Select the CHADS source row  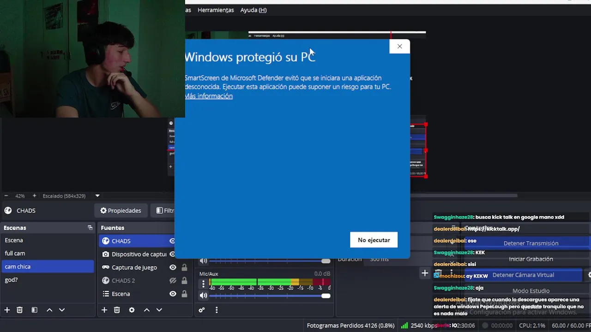137,241
